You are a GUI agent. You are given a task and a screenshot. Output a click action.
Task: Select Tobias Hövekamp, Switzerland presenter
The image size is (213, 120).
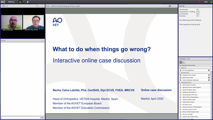tap(190, 80)
